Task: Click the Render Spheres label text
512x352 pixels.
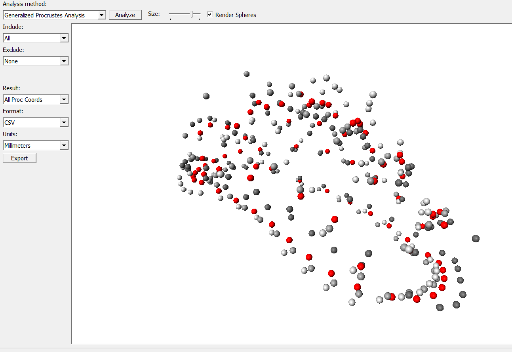Action: (x=236, y=15)
